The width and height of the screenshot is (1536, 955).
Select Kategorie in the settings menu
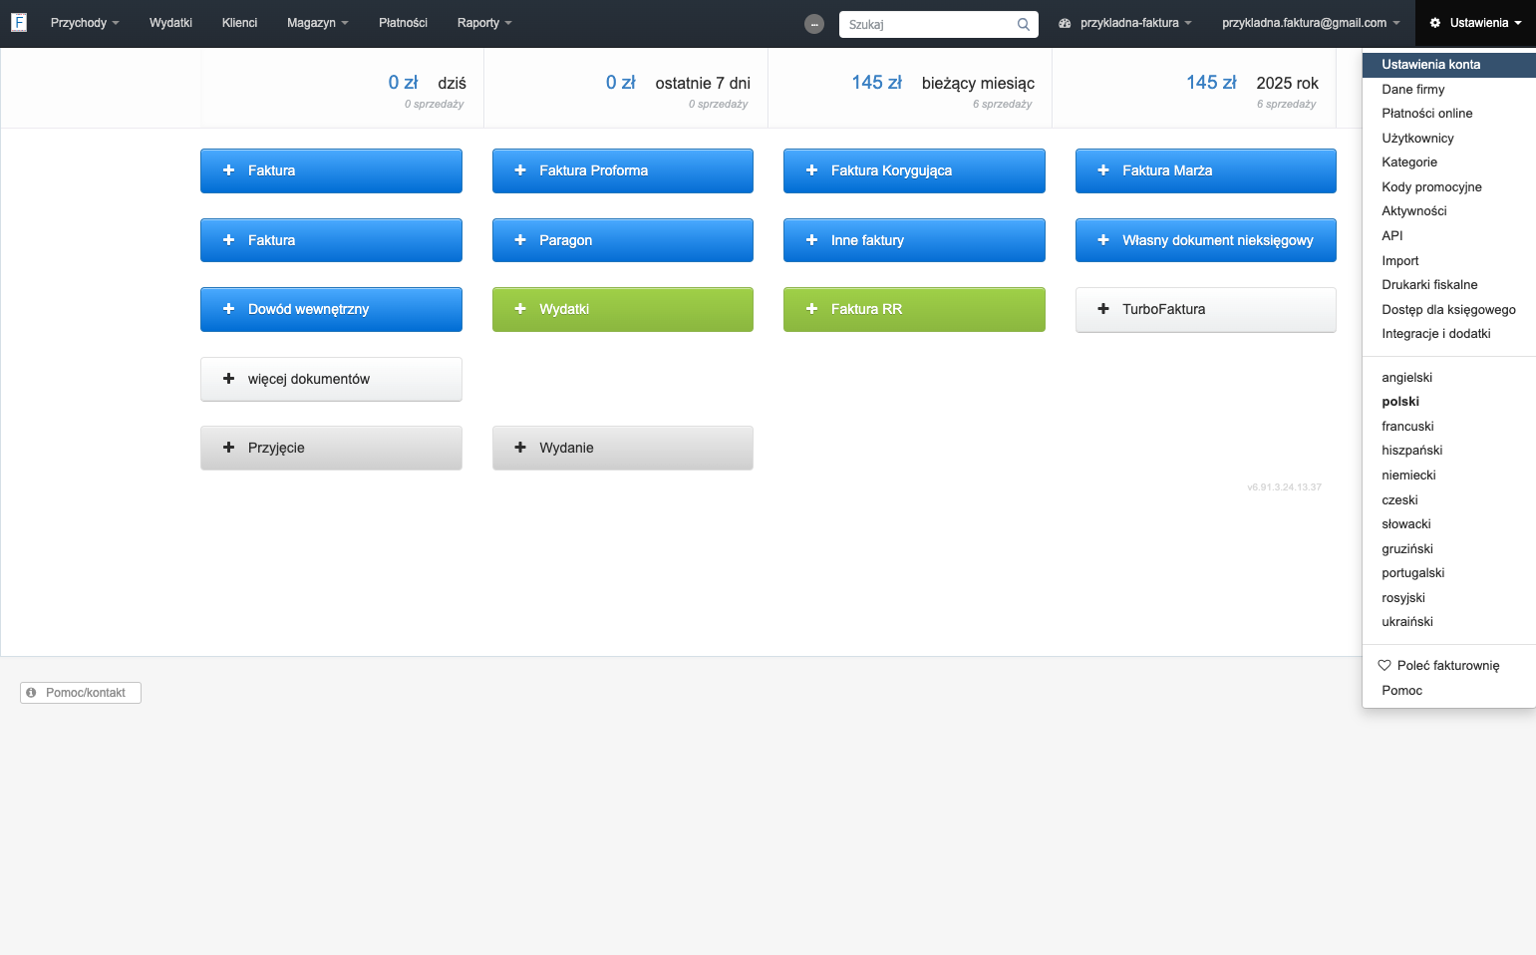click(x=1449, y=162)
